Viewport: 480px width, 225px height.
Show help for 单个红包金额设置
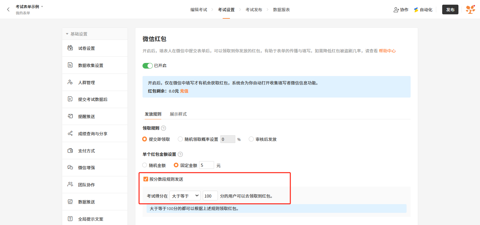click(180, 154)
